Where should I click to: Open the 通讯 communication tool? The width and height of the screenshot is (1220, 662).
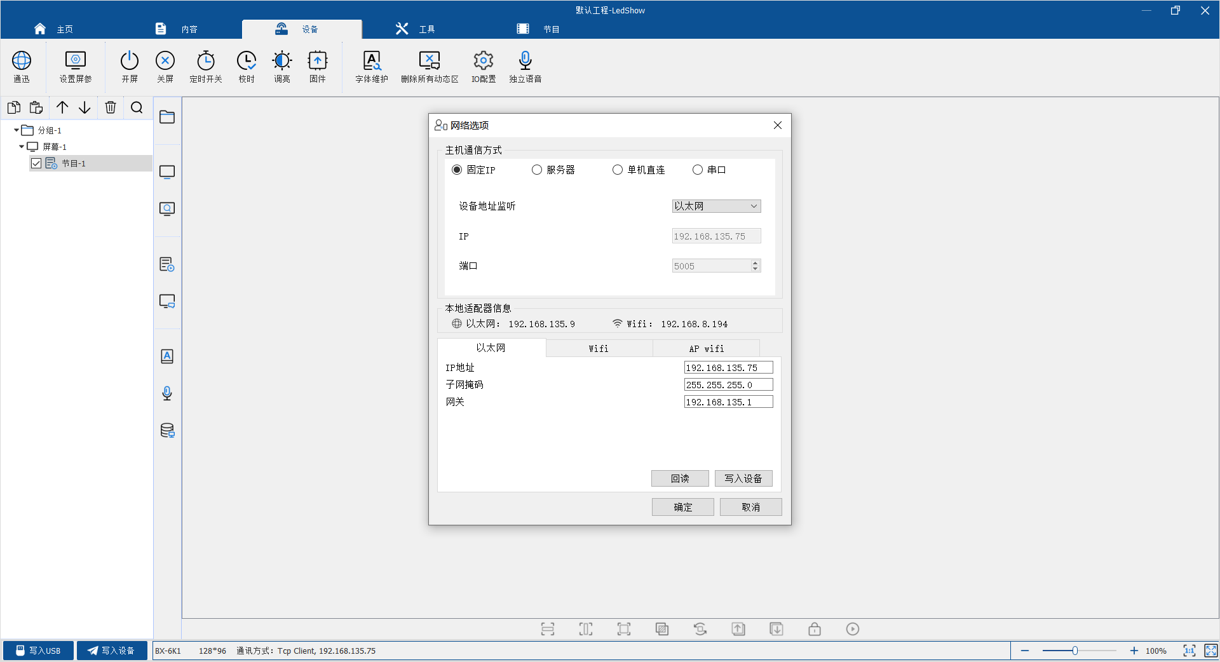click(x=22, y=67)
